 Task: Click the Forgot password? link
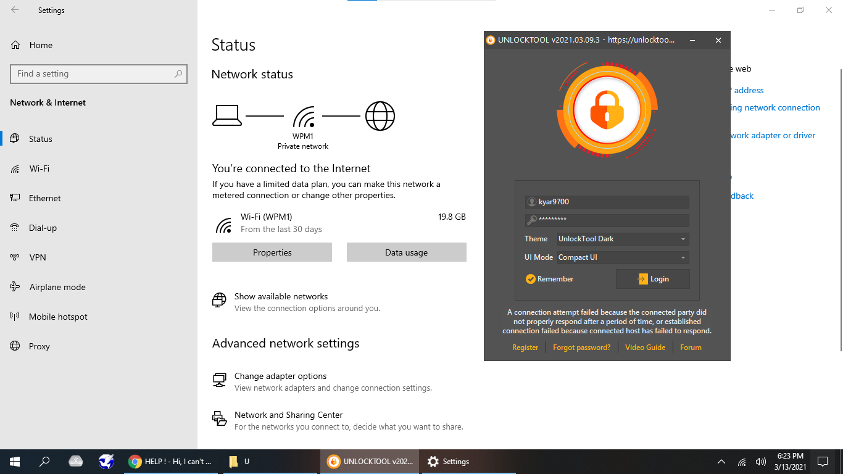point(581,347)
